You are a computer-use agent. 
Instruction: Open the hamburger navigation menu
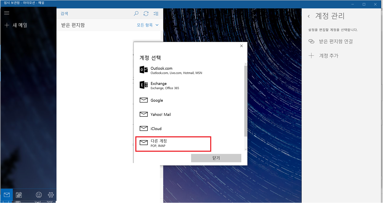coord(7,13)
